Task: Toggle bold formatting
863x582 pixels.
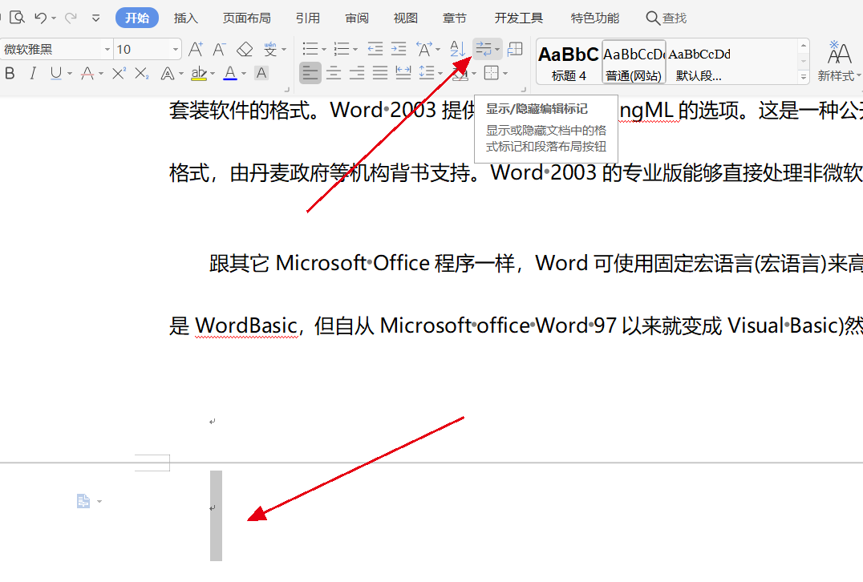Action: [10, 73]
